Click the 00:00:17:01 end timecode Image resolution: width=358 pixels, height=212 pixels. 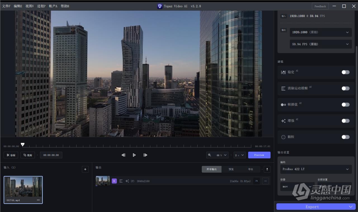click(263, 146)
